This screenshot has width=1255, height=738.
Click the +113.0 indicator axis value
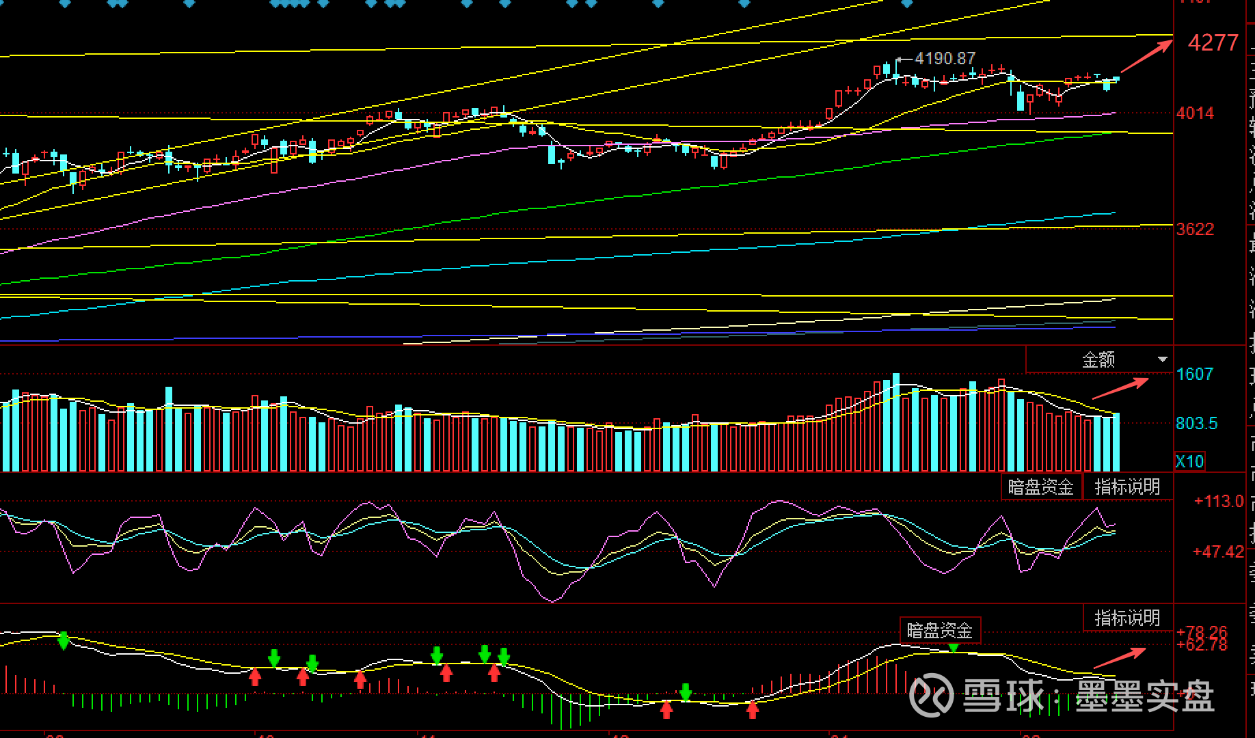click(x=1219, y=501)
